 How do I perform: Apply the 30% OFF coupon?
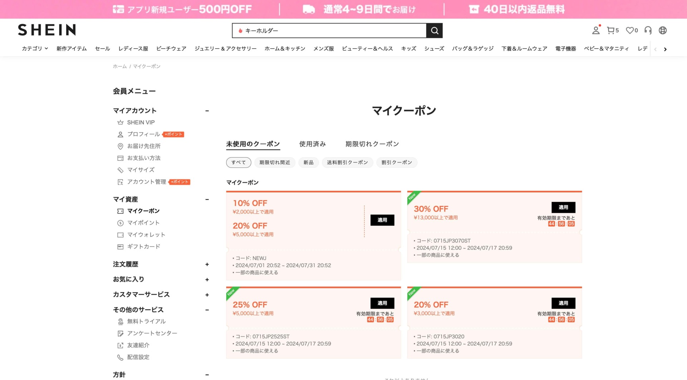pos(563,207)
